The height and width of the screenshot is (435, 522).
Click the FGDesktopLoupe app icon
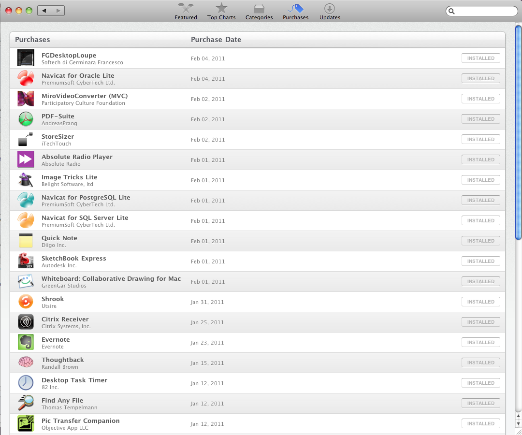pyautogui.click(x=26, y=58)
